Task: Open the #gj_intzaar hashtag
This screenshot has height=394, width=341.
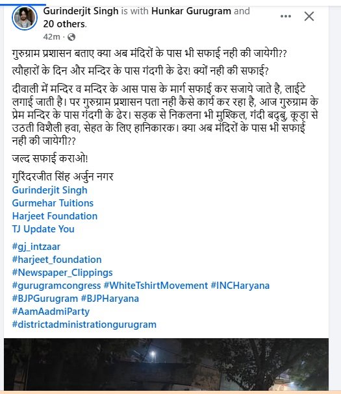Action: coord(36,247)
